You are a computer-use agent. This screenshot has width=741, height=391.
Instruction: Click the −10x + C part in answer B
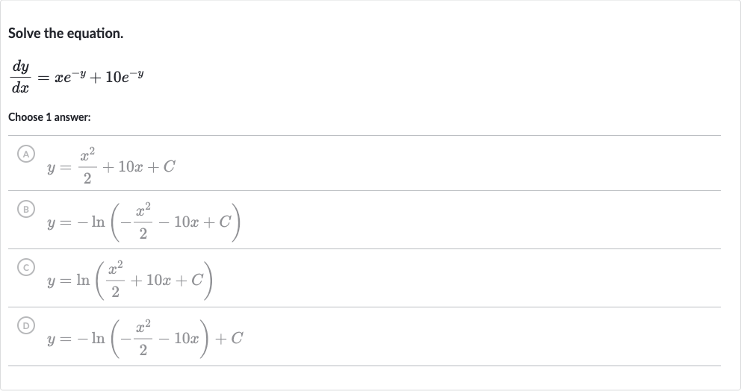[x=195, y=222]
